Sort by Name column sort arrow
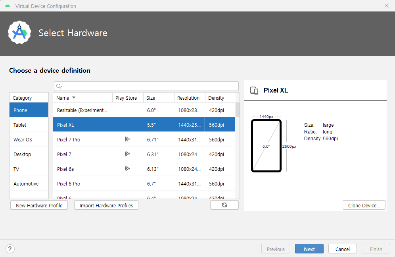Screen dimensions: 395x257 click(74, 98)
